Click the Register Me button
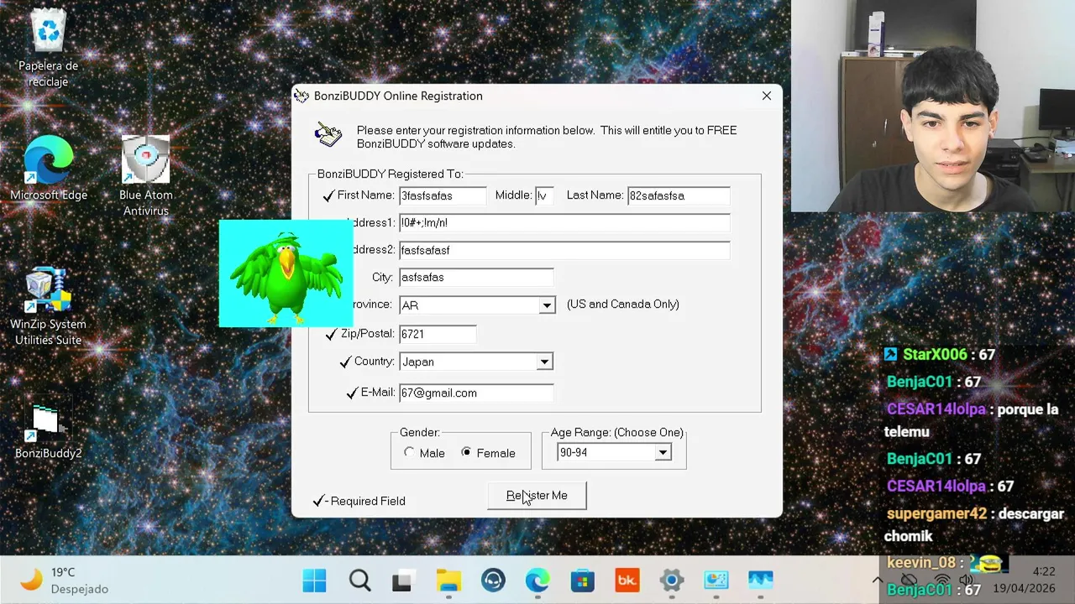This screenshot has width=1075, height=604. click(537, 496)
